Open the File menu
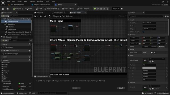 click(8, 1)
